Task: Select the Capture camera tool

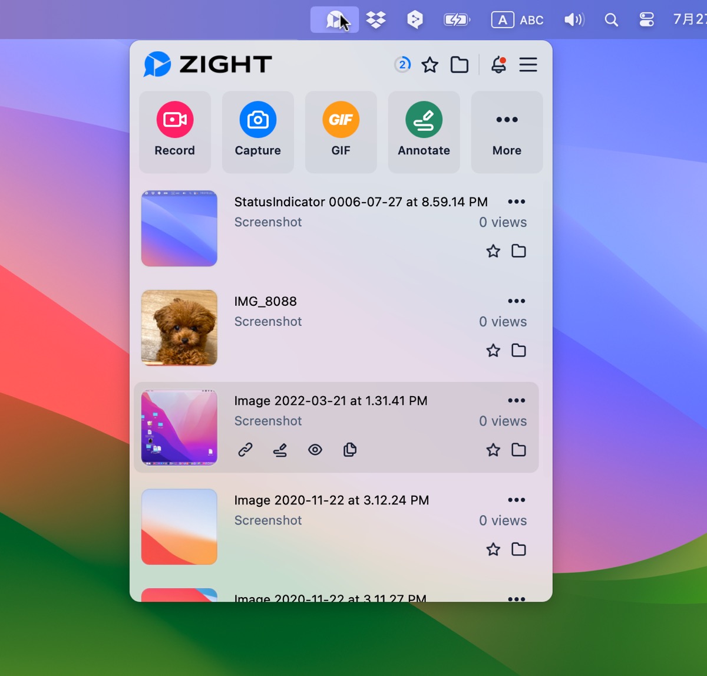Action: (257, 131)
